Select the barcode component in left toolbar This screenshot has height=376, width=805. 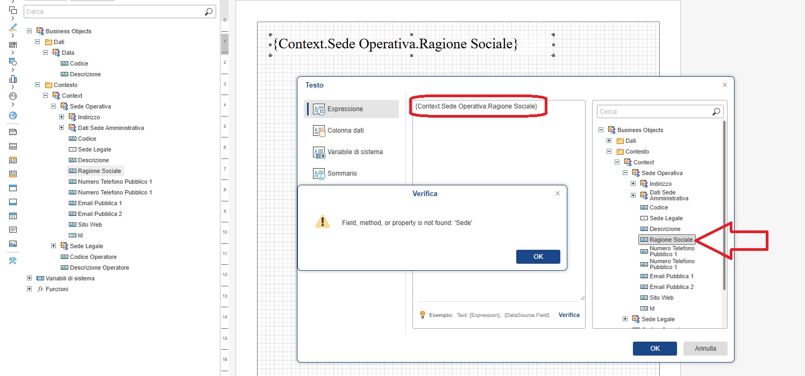click(13, 45)
